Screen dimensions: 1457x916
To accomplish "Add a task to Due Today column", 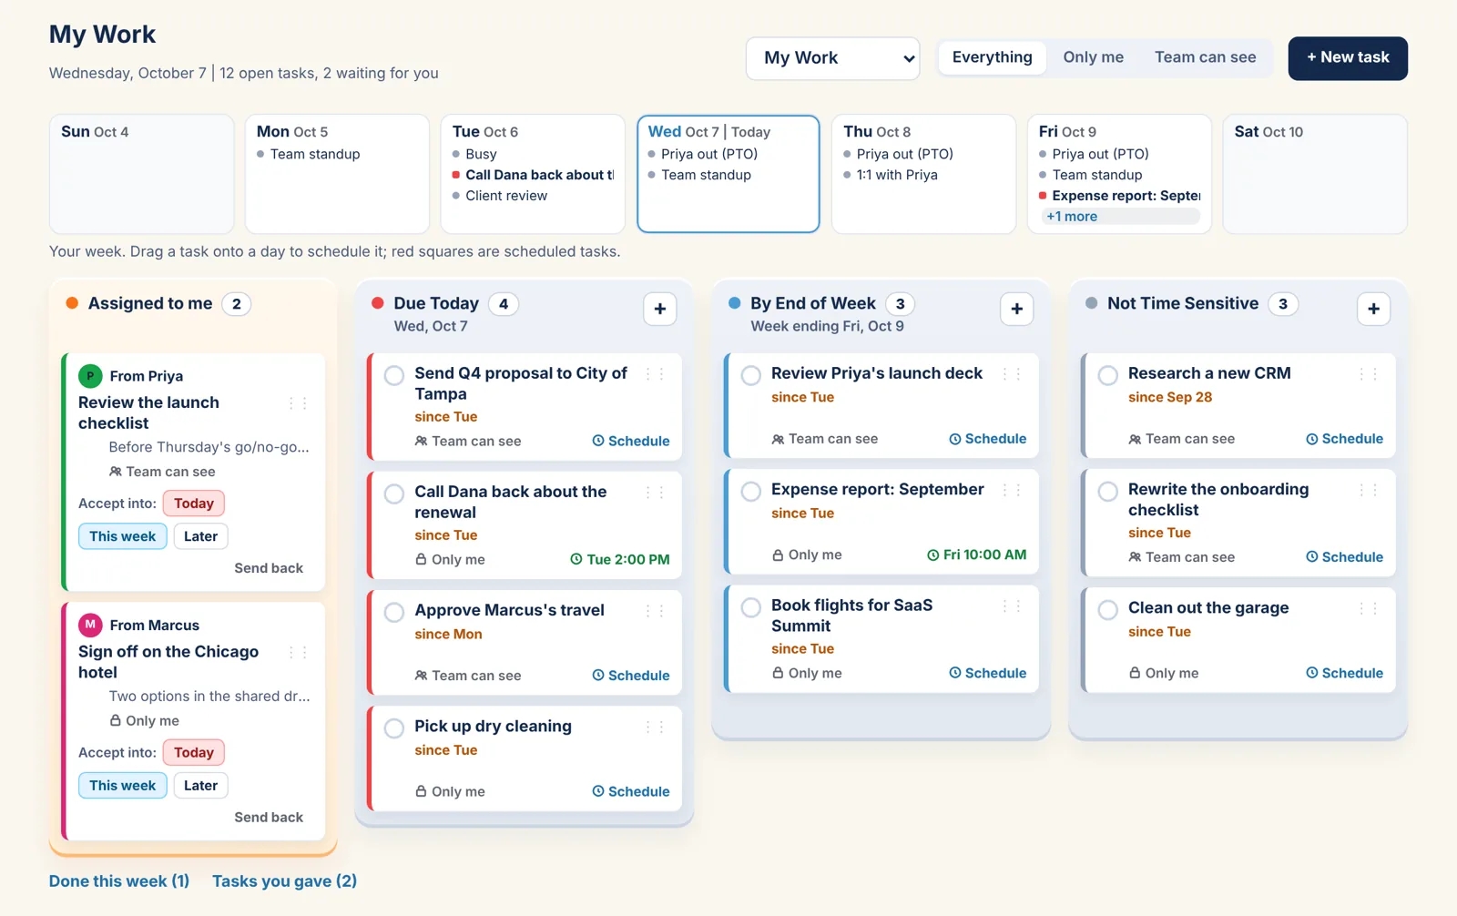I will (660, 310).
